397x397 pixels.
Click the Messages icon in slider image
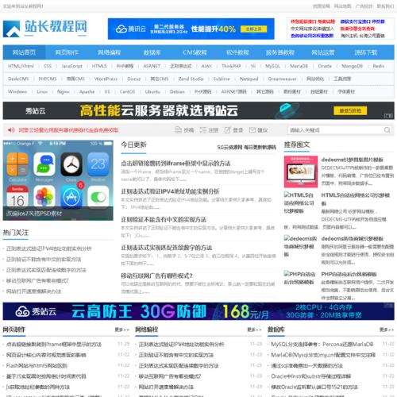(44, 164)
